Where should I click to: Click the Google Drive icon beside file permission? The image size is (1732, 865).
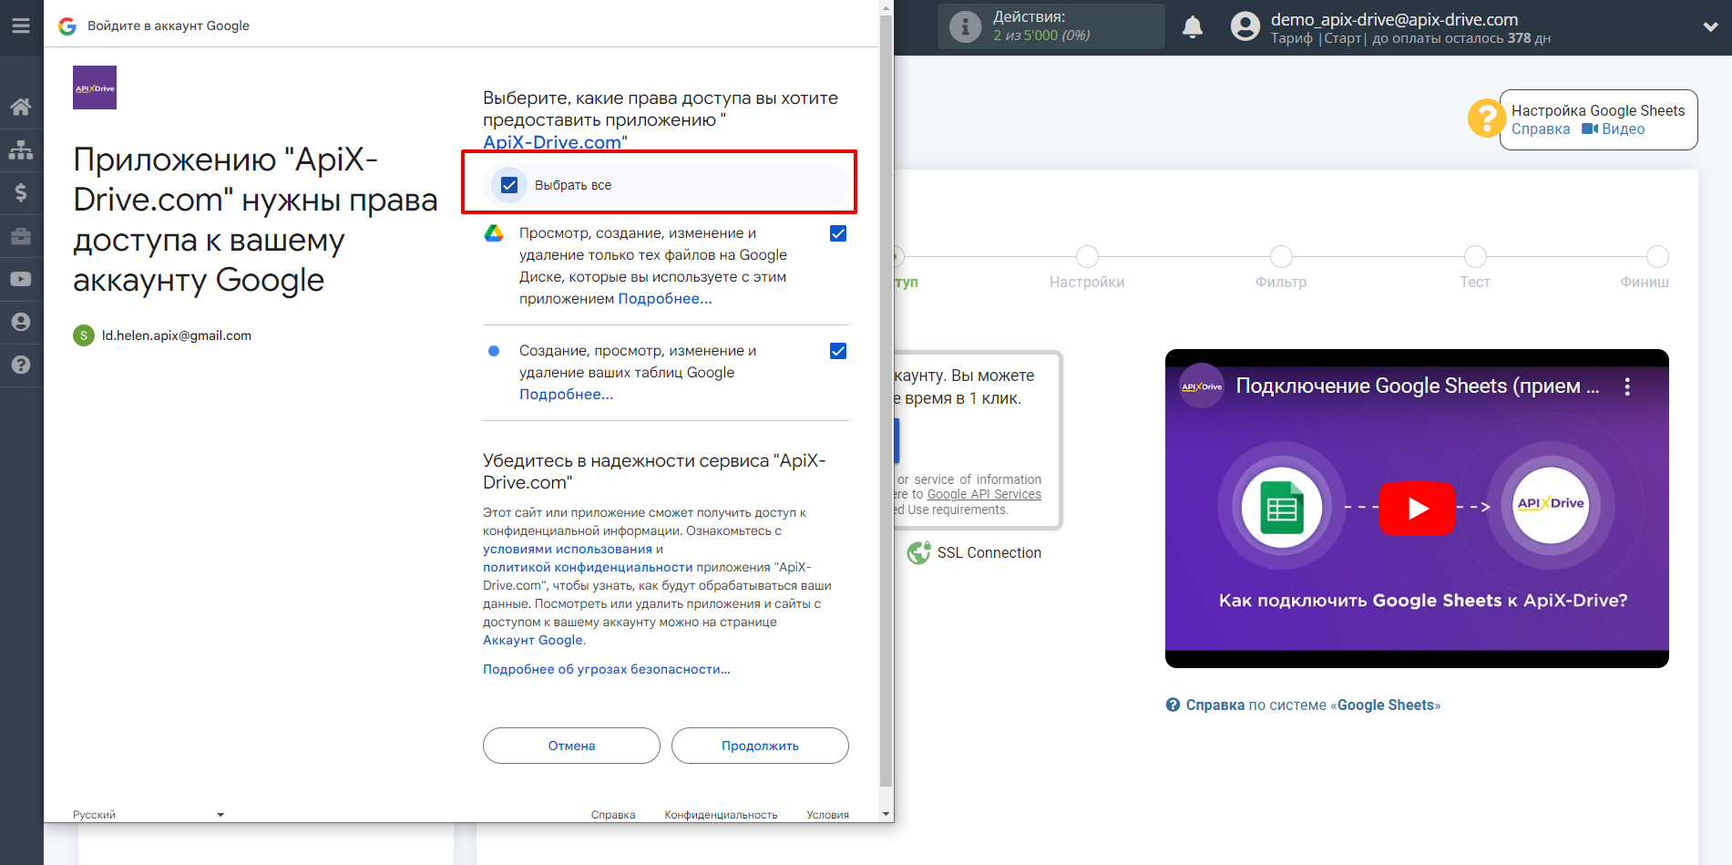click(494, 233)
